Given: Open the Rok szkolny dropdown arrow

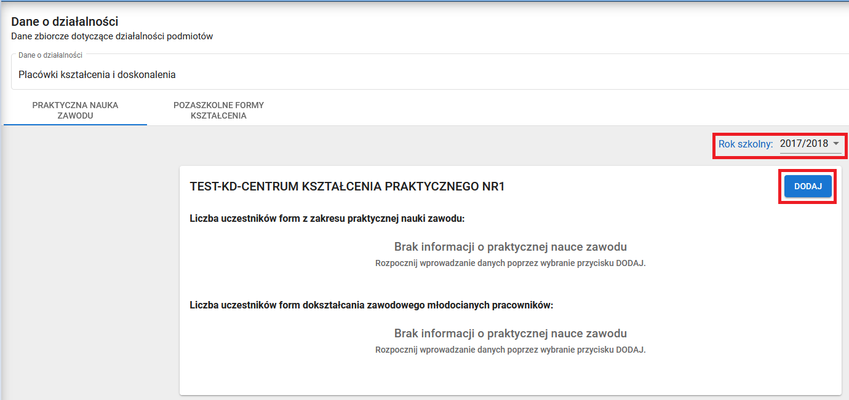Looking at the screenshot, I should 835,143.
